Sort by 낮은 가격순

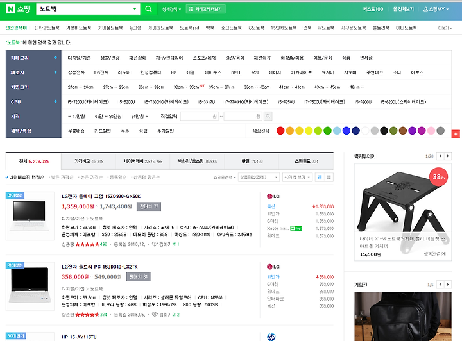[x=61, y=177]
